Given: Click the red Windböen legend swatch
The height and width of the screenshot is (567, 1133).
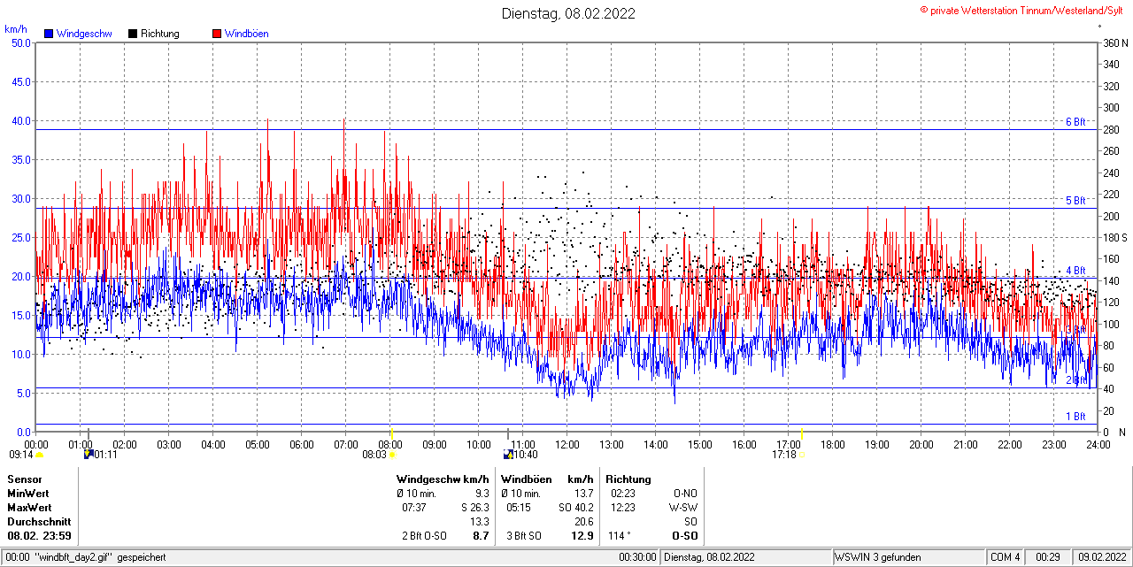Looking at the screenshot, I should coord(217,34).
